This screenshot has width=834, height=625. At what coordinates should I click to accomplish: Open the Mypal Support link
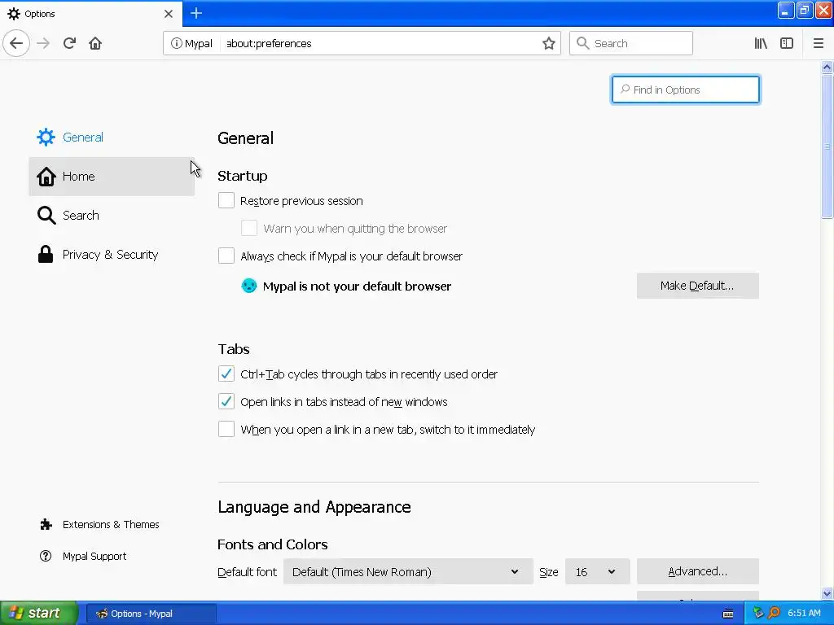click(x=94, y=556)
